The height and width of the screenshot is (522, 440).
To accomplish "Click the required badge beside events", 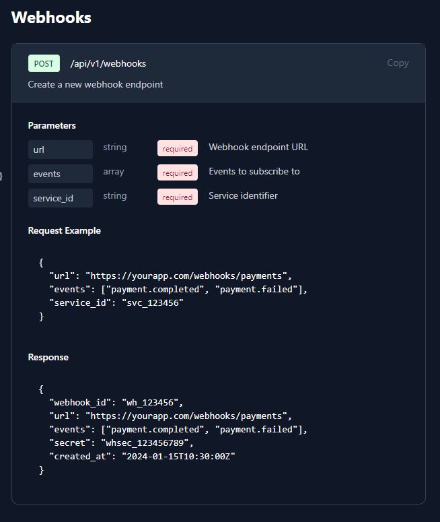I will [178, 172].
